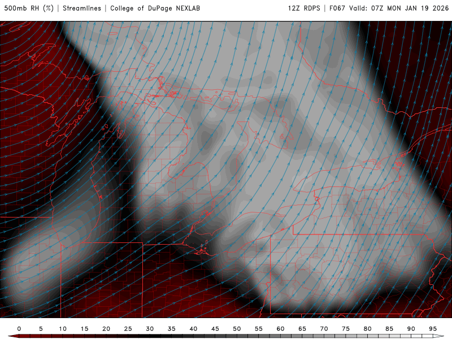Click the "College of DuPage NEXLAB" text
The image size is (452, 339).
pyautogui.click(x=155, y=8)
